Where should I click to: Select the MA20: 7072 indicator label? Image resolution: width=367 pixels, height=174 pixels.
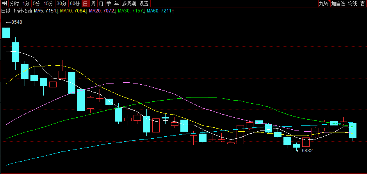103,11
